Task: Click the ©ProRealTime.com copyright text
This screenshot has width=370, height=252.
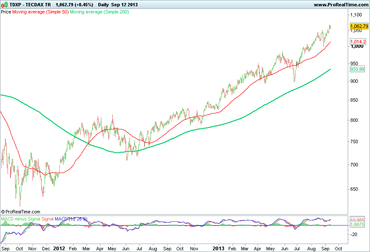Action: coord(21,212)
